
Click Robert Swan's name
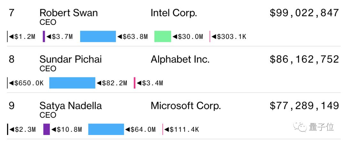coord(68,13)
